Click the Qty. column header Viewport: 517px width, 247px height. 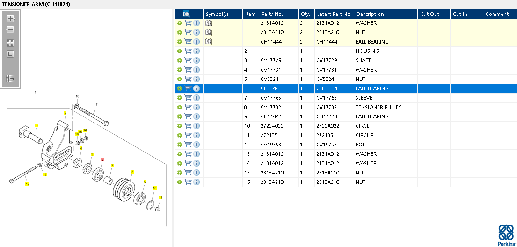[306, 14]
